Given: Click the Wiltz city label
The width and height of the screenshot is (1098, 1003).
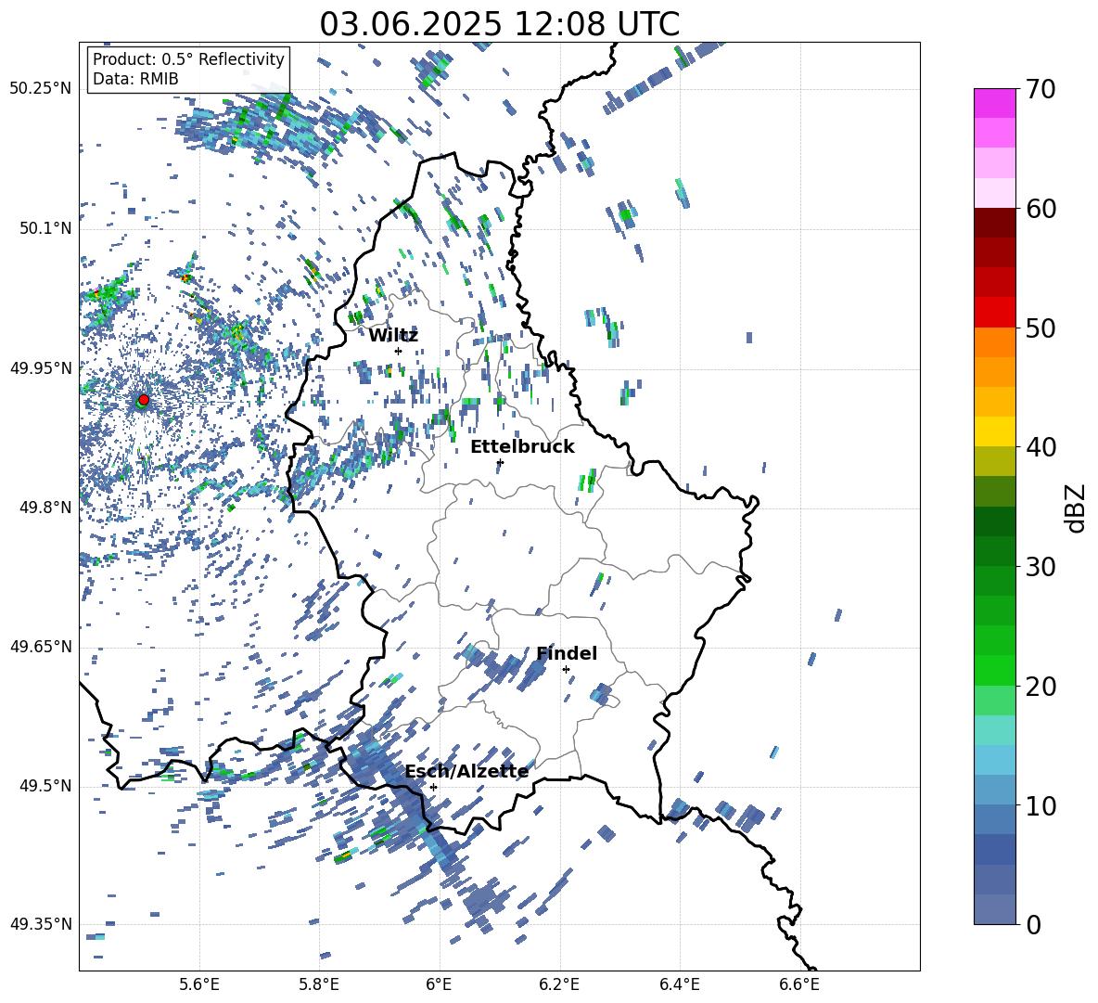Looking at the screenshot, I should pos(393,336).
